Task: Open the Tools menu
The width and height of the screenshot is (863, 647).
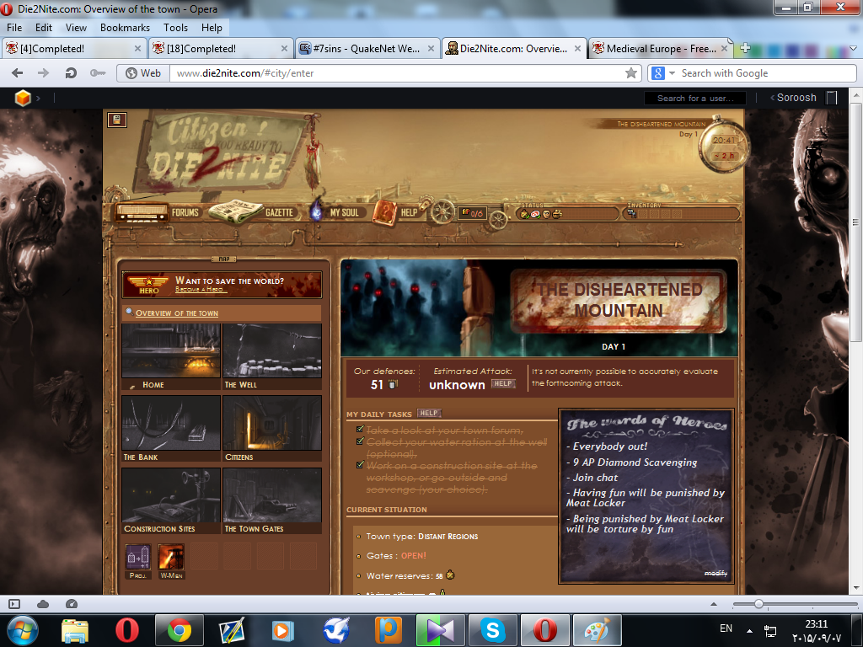Action: (x=175, y=28)
